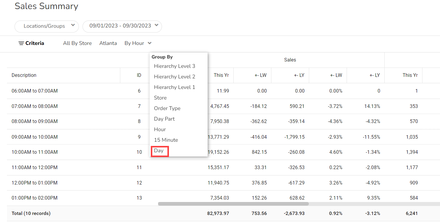Collapse the By Hour dropdown chevron
440x224 pixels.
click(150, 43)
